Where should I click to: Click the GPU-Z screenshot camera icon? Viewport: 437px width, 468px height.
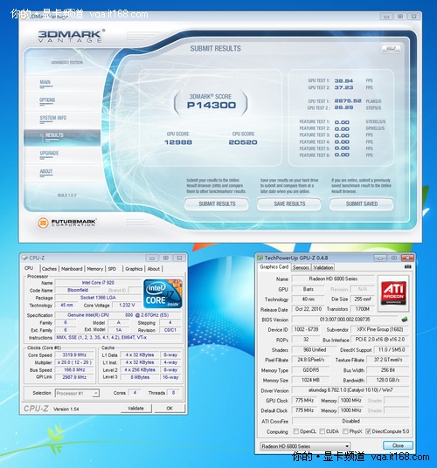click(408, 266)
